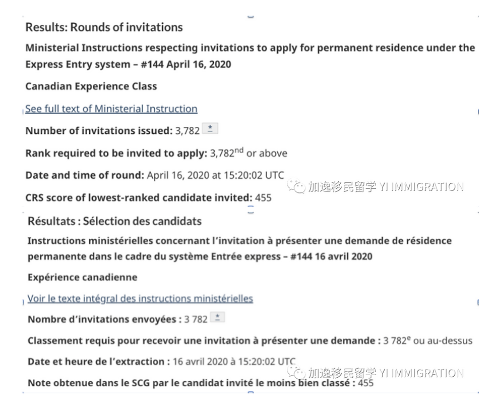The image size is (494, 405).
Task: Click the WeChat logo beside 'Date and time of round'
Action: (296, 187)
